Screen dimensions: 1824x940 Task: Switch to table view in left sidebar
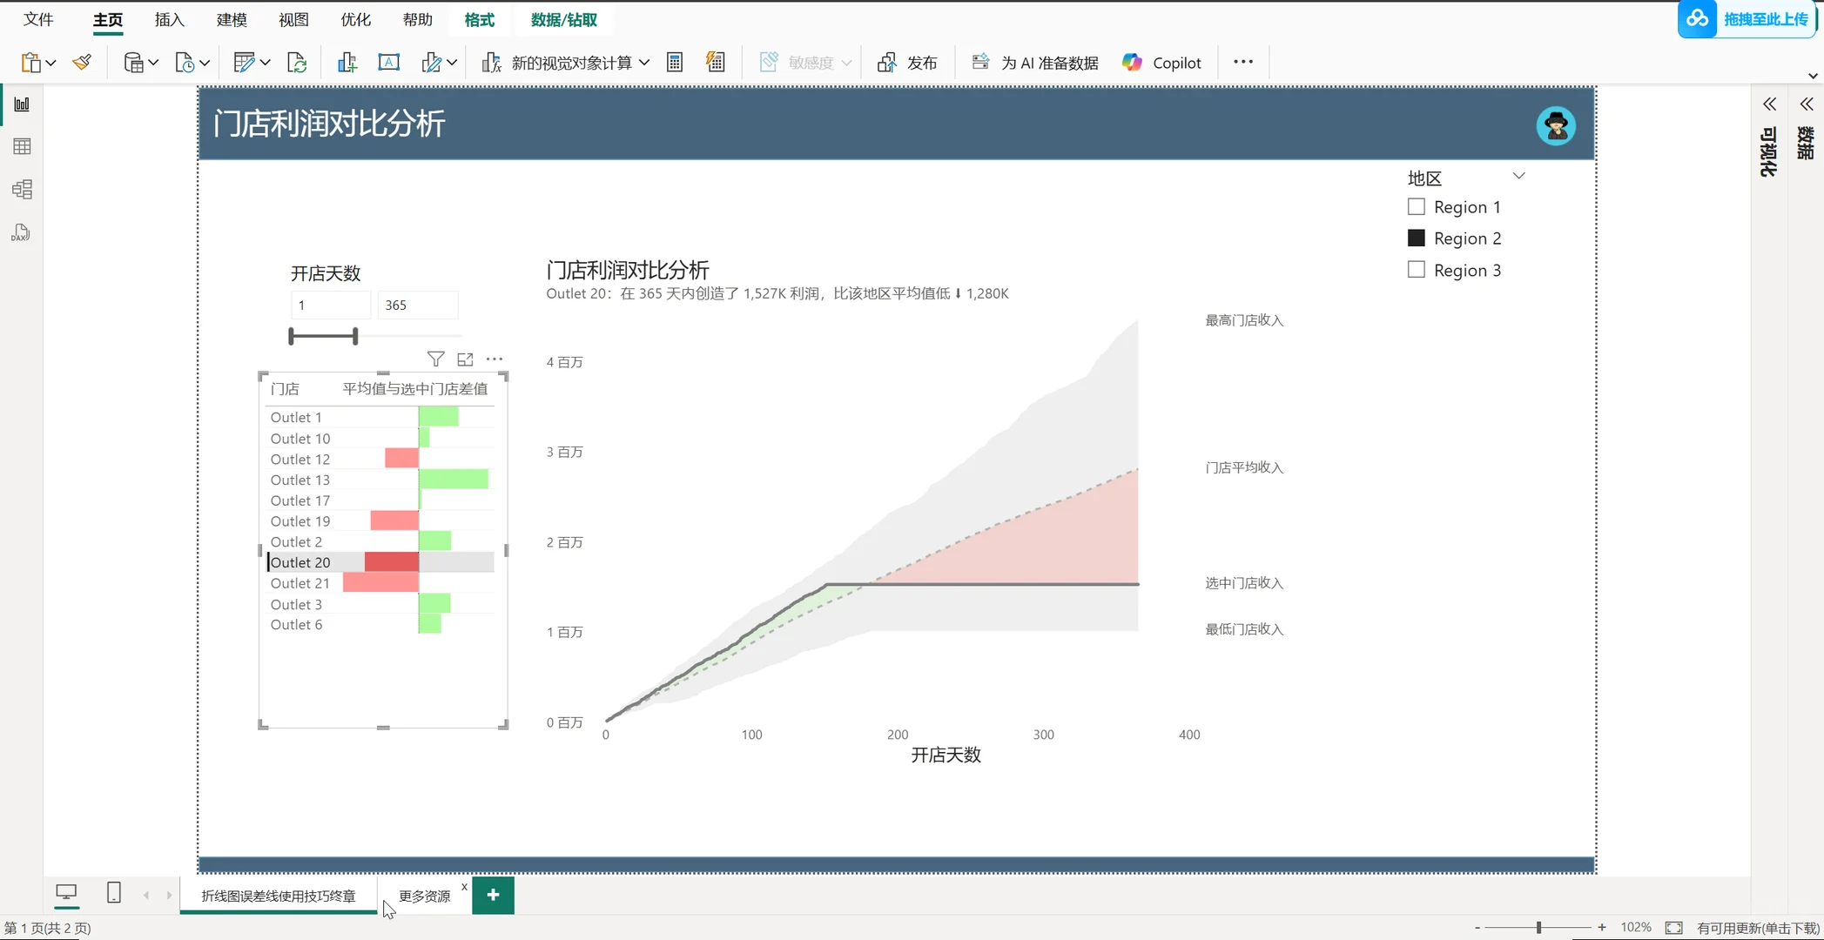(22, 146)
